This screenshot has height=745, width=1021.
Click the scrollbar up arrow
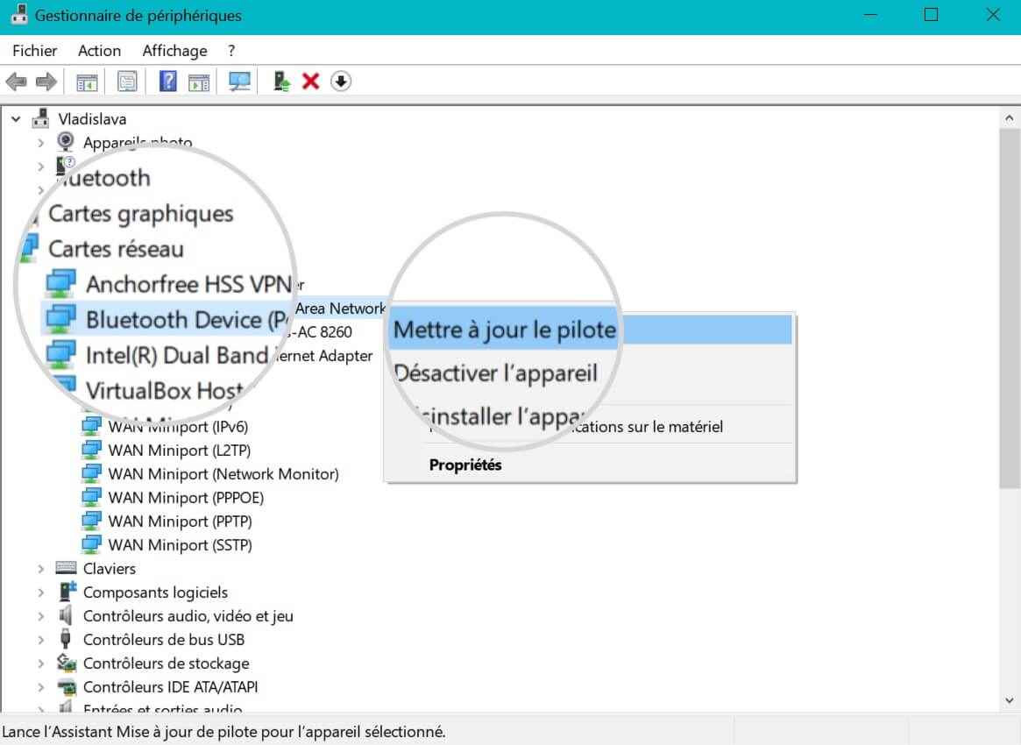pyautogui.click(x=1010, y=117)
